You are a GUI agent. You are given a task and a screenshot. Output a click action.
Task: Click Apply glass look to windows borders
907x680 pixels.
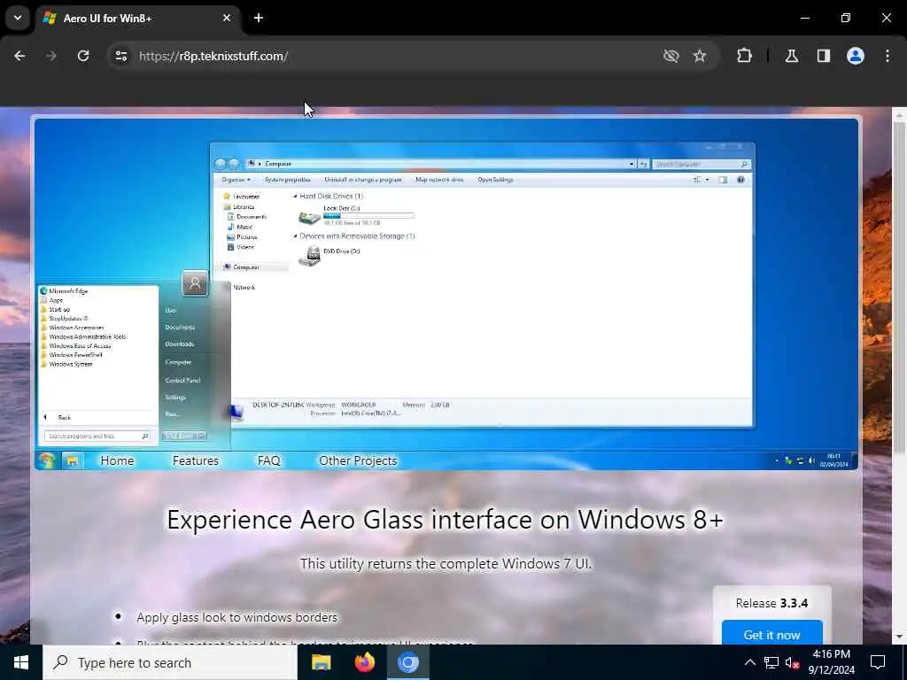coord(236,617)
